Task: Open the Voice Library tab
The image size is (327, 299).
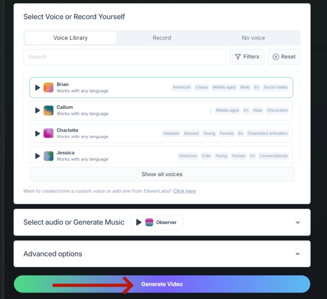Action: [70, 38]
